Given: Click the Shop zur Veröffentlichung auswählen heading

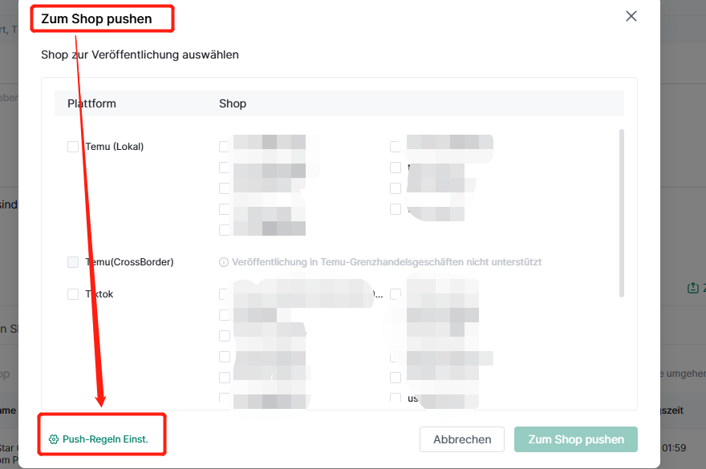Looking at the screenshot, I should tap(140, 55).
